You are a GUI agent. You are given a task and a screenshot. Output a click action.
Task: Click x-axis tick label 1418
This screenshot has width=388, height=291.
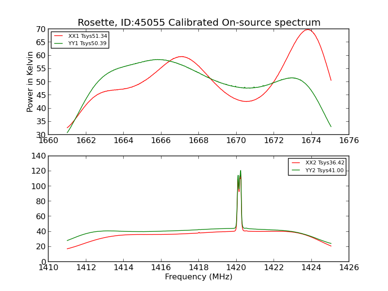pos(199,268)
